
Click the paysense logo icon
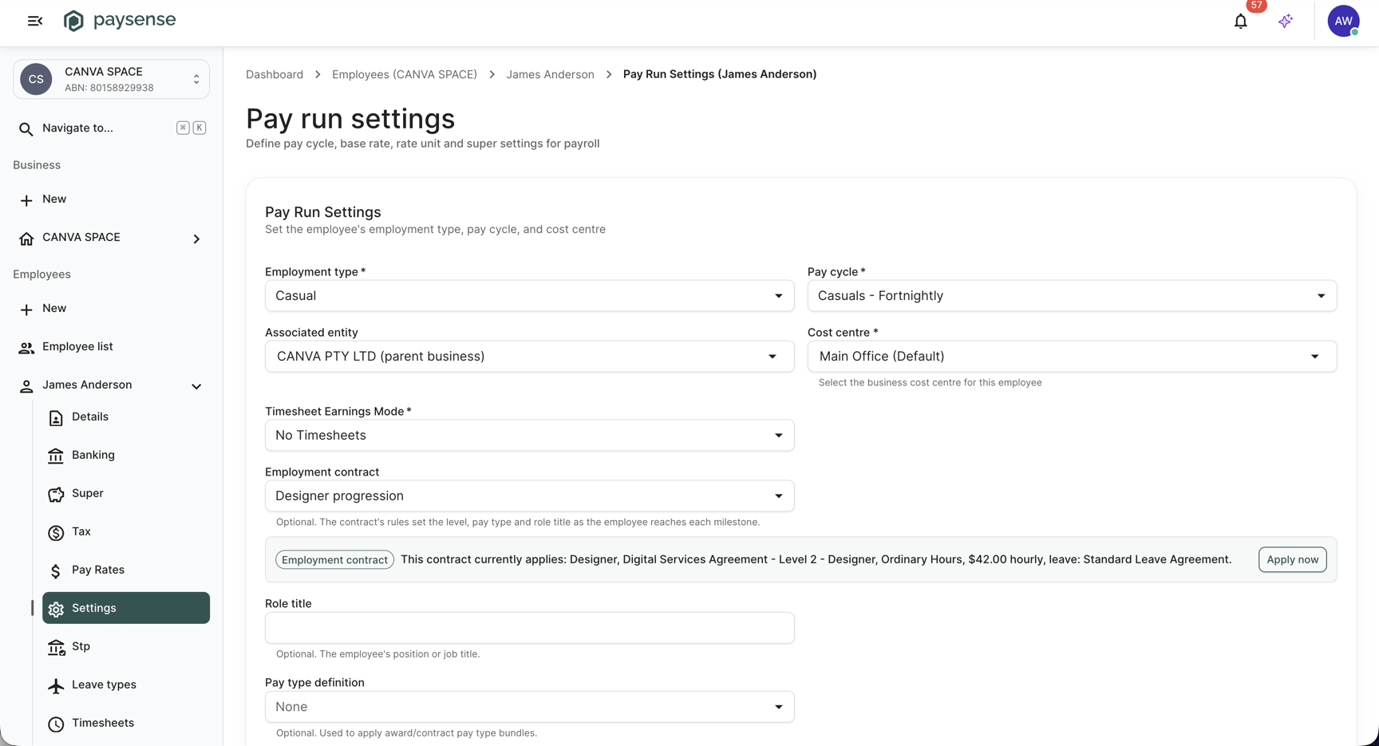(x=73, y=21)
